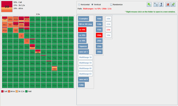The height and width of the screenshot is (106, 178).
Task: Click the 22 cell in the range grid
Action: 71,86
